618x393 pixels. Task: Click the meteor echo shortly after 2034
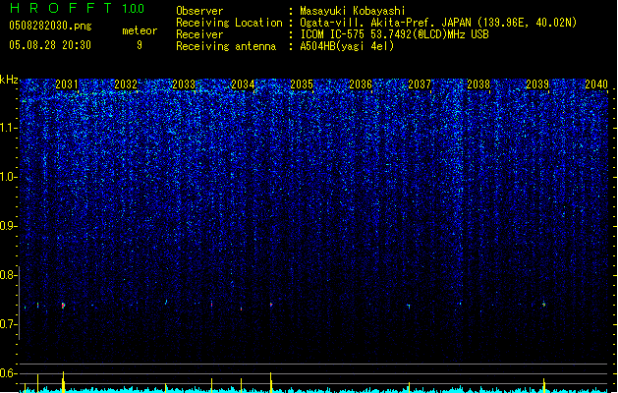pos(271,305)
